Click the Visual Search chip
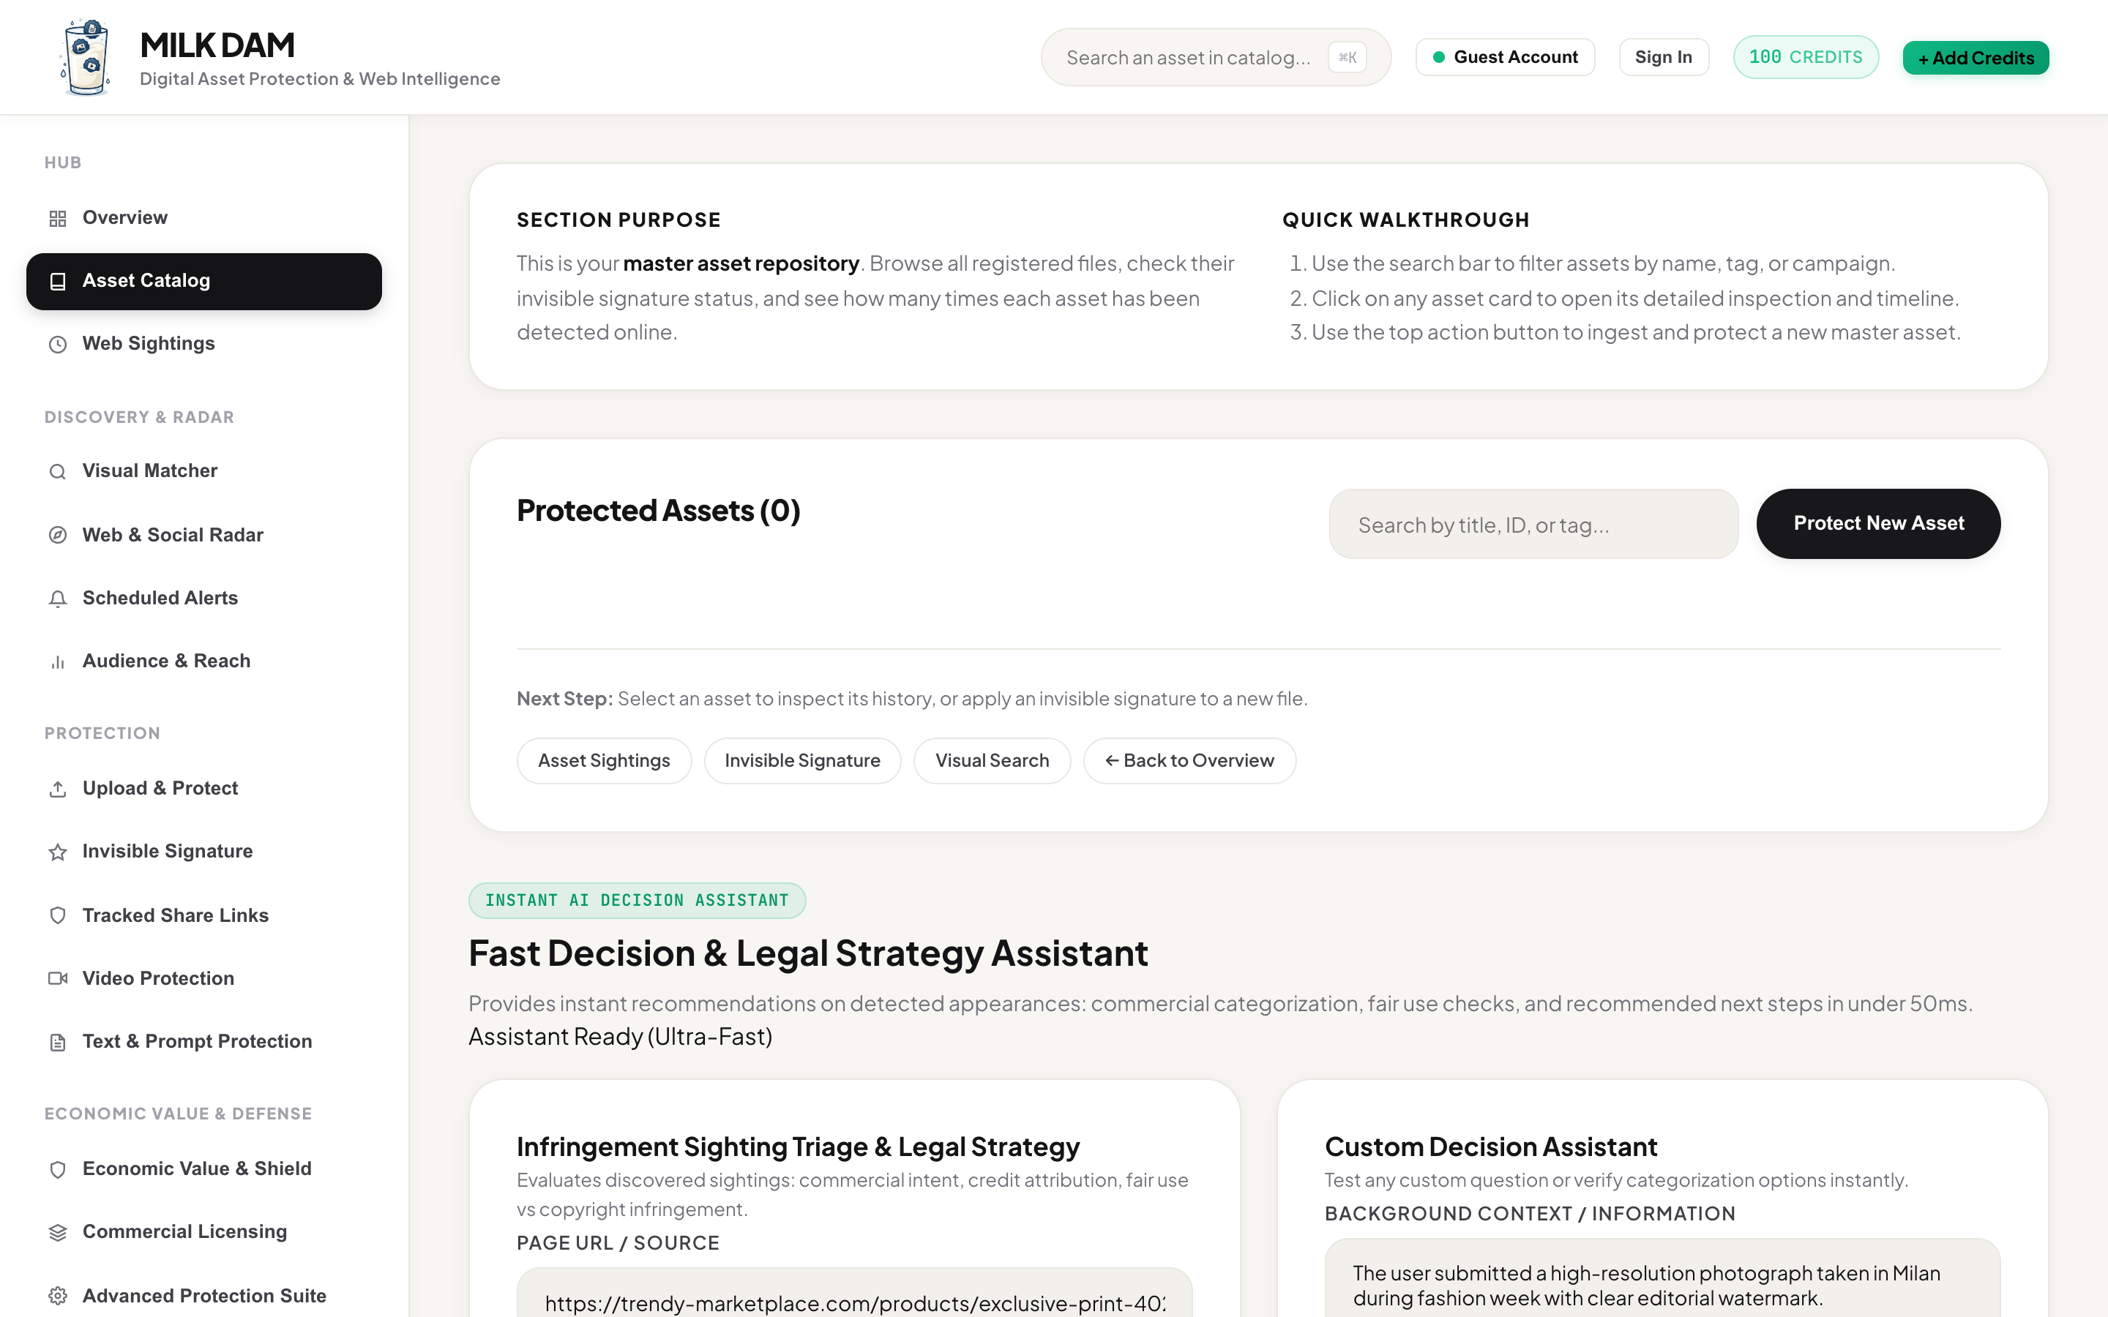The width and height of the screenshot is (2108, 1317). (991, 760)
